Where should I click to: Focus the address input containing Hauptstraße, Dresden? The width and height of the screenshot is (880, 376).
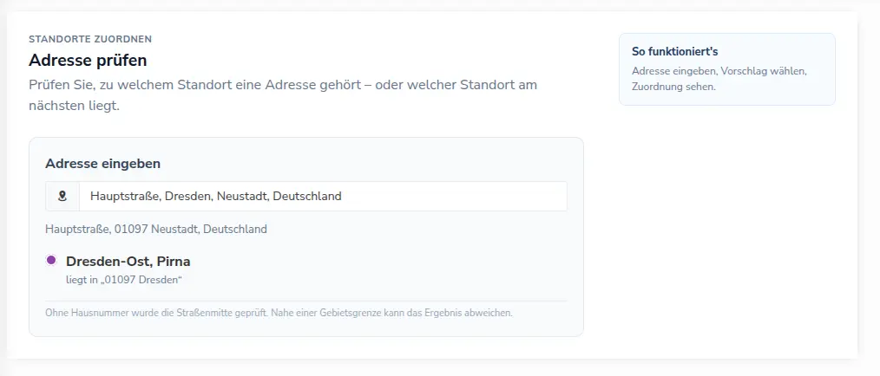pos(323,196)
